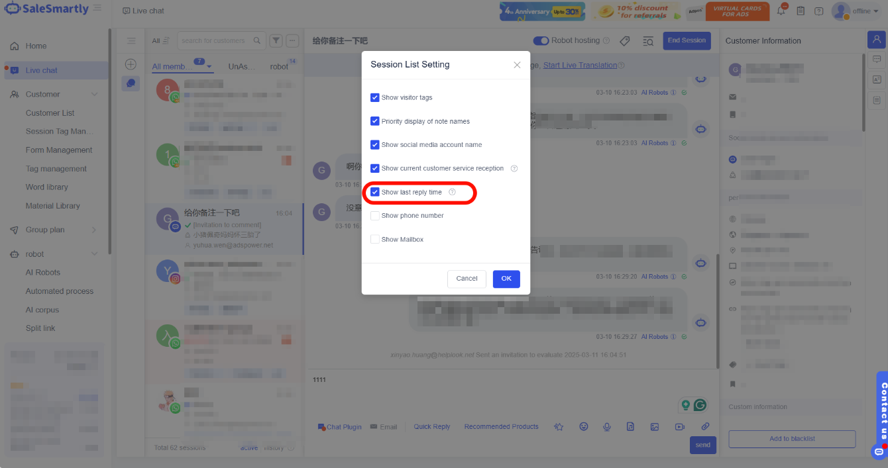Open the session list more options button
This screenshot has width=888, height=468.
click(x=292, y=40)
